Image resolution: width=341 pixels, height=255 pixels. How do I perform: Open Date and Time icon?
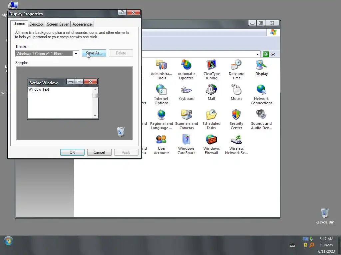(236, 70)
